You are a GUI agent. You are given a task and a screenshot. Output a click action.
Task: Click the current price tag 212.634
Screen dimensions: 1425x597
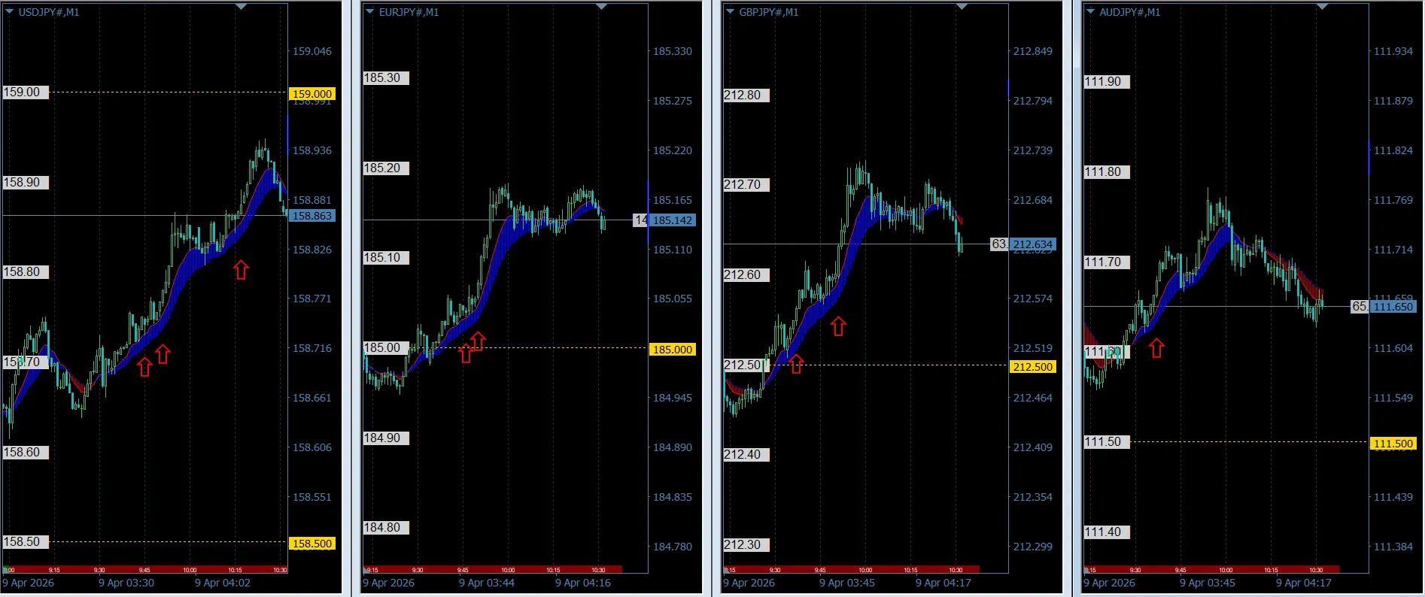click(1033, 244)
